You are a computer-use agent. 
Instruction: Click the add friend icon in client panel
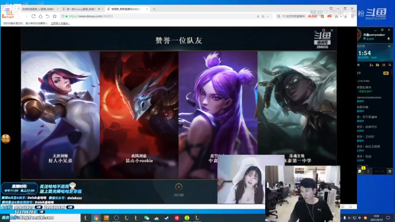point(371,65)
